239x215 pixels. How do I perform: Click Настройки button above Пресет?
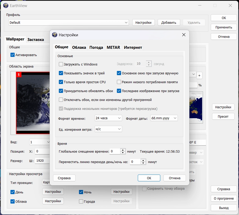point(223,107)
